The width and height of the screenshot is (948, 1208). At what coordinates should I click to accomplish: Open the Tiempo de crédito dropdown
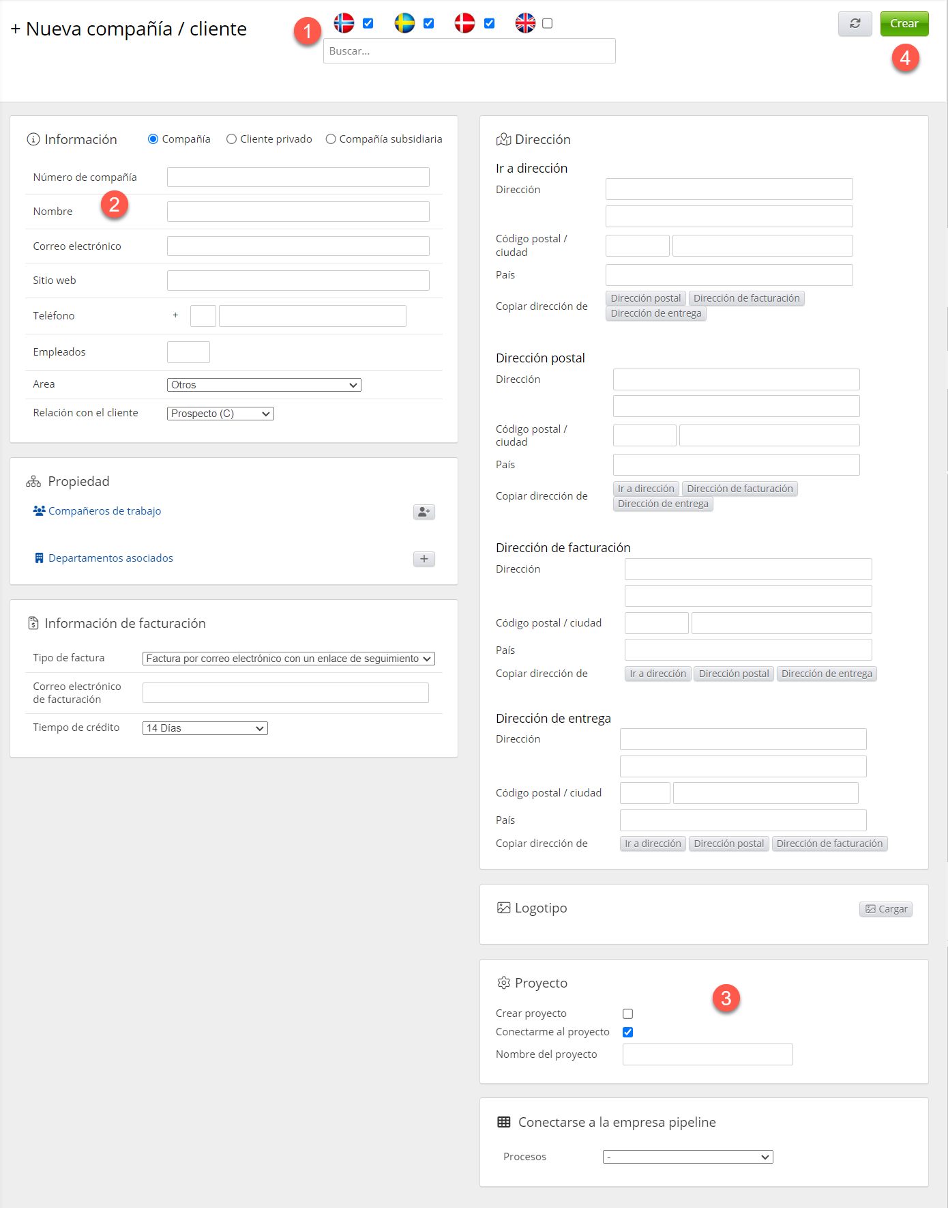pos(205,728)
